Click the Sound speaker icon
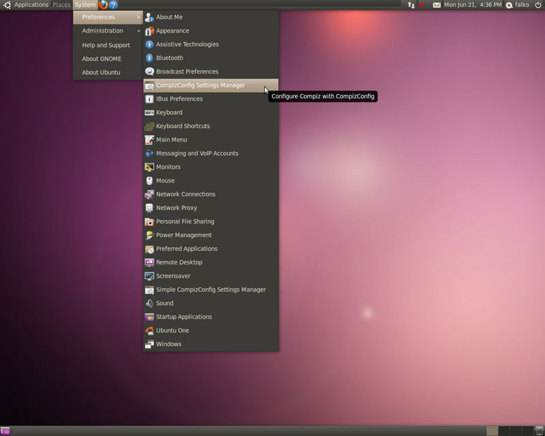 149,304
